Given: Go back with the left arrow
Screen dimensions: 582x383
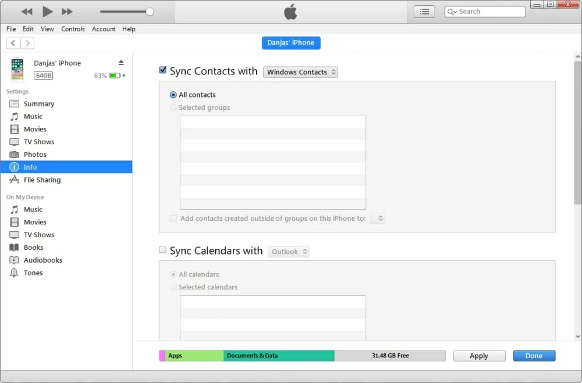Looking at the screenshot, I should (x=13, y=43).
